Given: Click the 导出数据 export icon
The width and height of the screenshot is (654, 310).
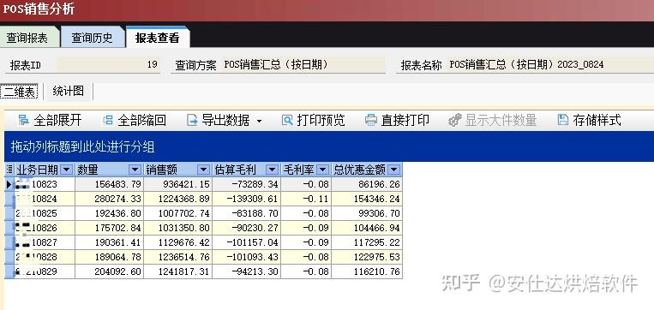Looking at the screenshot, I should point(192,121).
